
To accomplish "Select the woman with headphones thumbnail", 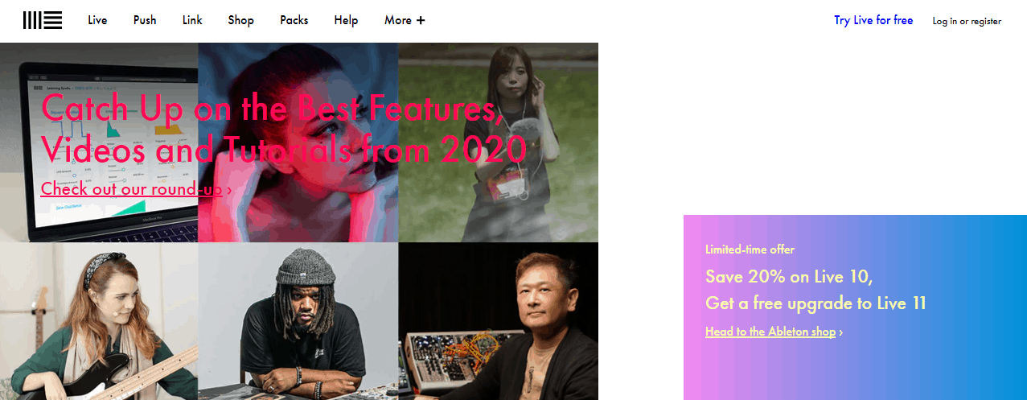I will tap(499, 142).
